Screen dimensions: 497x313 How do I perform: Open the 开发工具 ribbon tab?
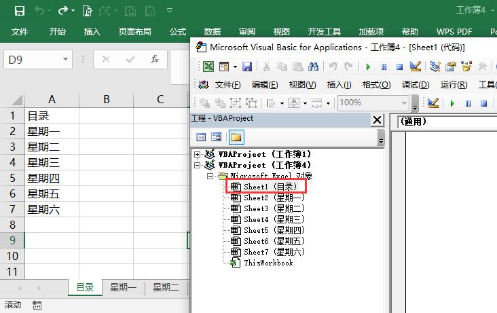[x=325, y=32]
